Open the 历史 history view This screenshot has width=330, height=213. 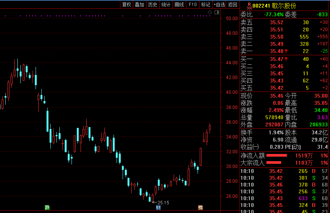click(153, 5)
